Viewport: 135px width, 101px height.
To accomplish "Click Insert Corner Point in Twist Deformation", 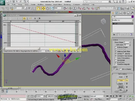I will click(31, 18).
